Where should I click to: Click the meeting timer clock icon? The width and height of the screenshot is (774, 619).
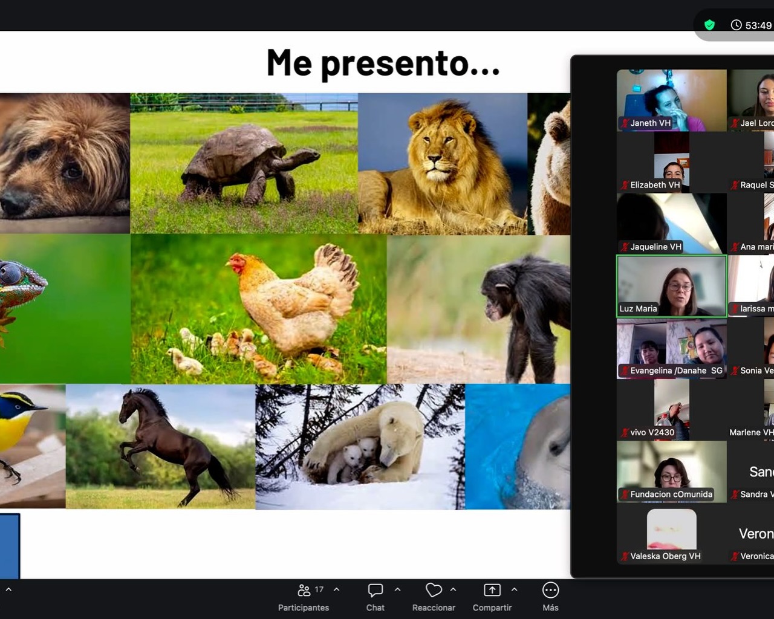point(736,25)
